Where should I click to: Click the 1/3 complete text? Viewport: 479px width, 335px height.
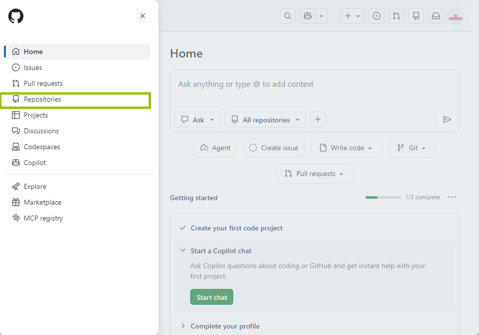click(423, 197)
